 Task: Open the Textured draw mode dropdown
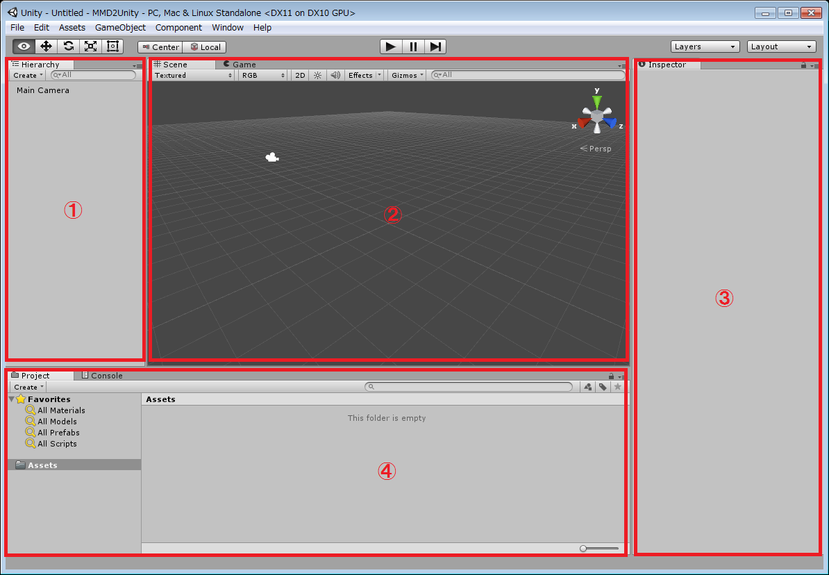193,75
